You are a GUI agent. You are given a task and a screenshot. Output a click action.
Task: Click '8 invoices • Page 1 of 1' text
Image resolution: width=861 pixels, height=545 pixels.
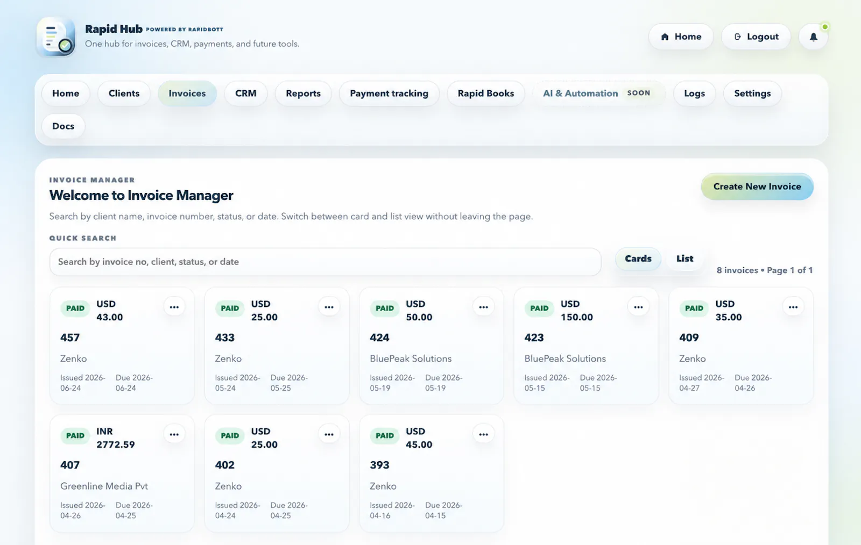764,270
